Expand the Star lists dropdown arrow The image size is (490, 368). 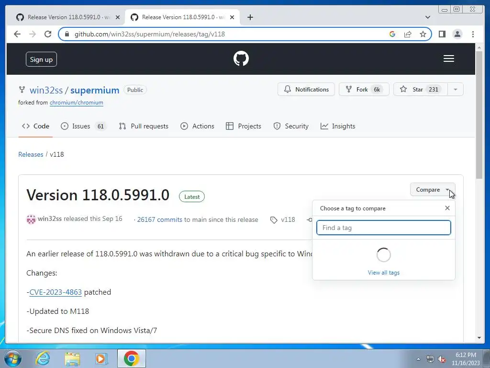(x=456, y=90)
